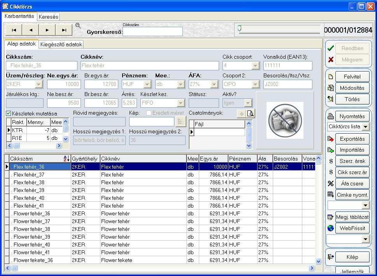Open the Mee. unit dropdown showing db
The image size is (377, 276).
tap(181, 84)
